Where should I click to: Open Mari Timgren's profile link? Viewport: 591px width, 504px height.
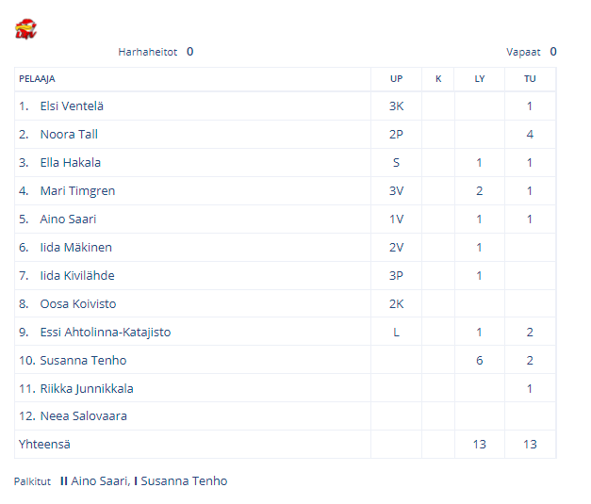pyautogui.click(x=77, y=191)
